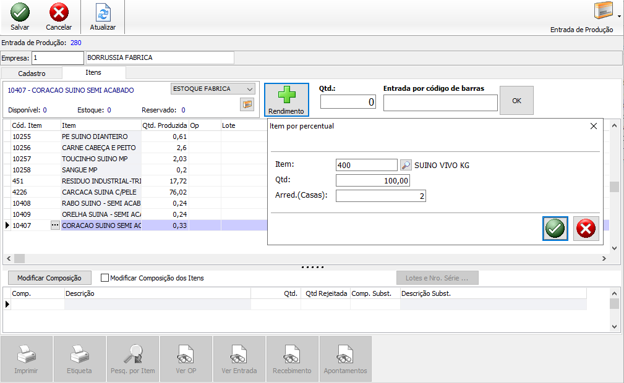Viewport: 624px width, 383px height.
Task: Click the Modificar Composição button
Action: click(x=49, y=278)
